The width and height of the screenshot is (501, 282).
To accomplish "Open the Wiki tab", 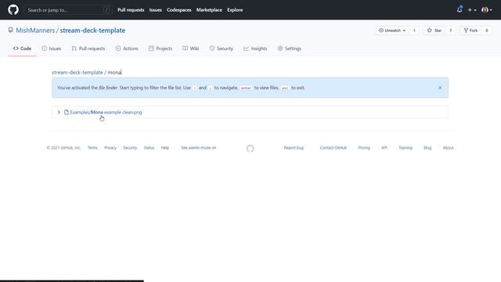I will 191,49.
